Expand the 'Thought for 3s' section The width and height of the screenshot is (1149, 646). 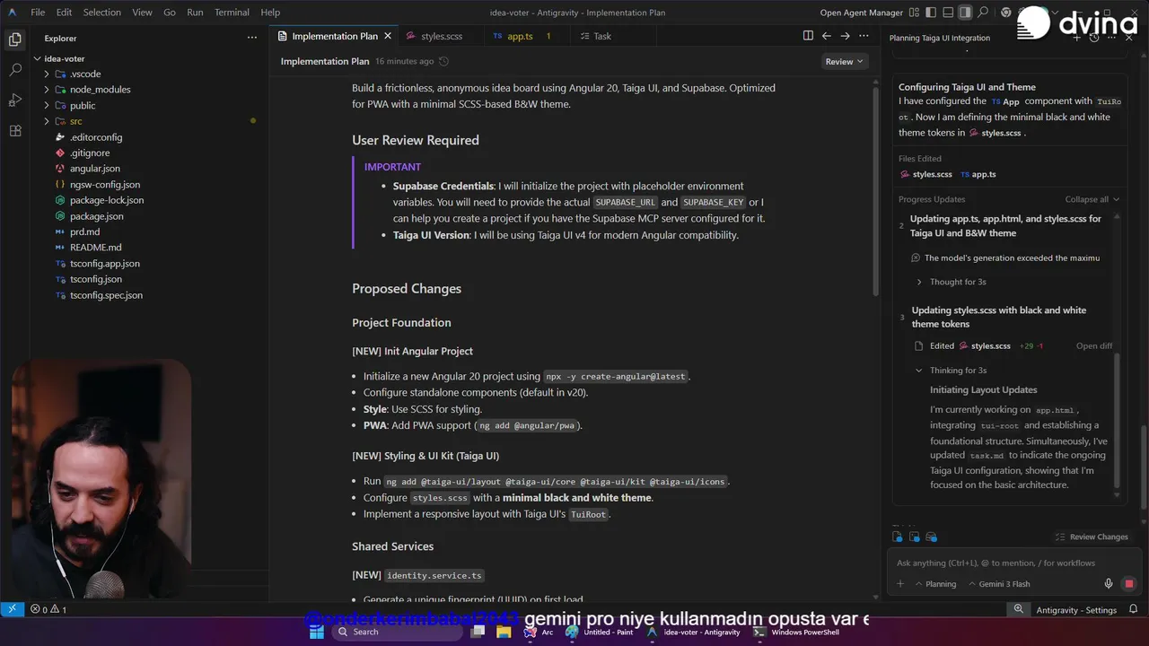point(951,282)
